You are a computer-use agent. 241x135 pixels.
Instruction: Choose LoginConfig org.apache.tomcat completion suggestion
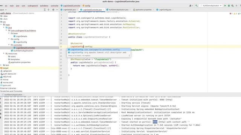tap(99, 52)
